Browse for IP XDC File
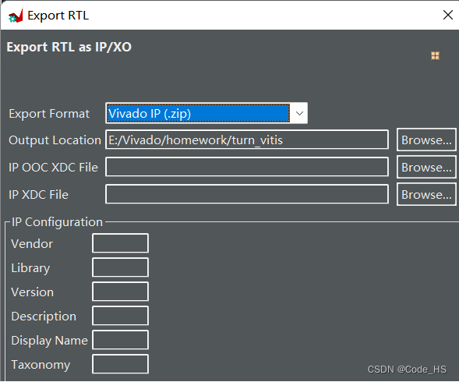This screenshot has width=459, height=382. (426, 194)
